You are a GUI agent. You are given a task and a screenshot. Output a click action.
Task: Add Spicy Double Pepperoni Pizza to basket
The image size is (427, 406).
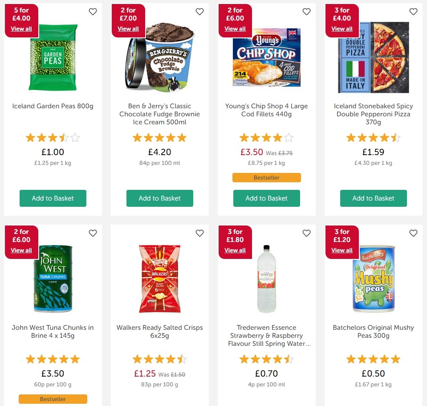pos(373,198)
